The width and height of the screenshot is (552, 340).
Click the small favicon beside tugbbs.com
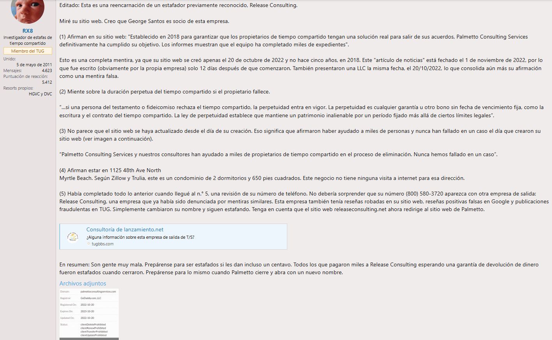[x=88, y=244]
